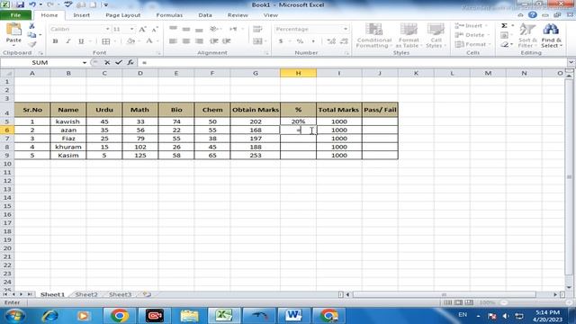576x324 pixels.
Task: Click the Fill Color bucket icon
Action: (x=130, y=41)
